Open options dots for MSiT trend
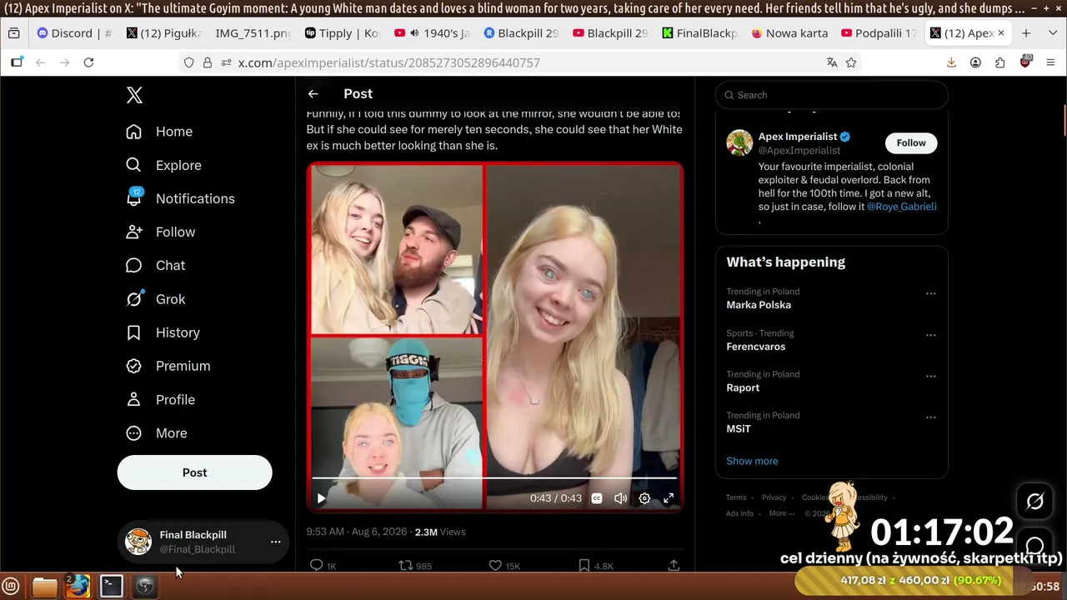Viewport: 1067px width, 600px height. point(930,417)
